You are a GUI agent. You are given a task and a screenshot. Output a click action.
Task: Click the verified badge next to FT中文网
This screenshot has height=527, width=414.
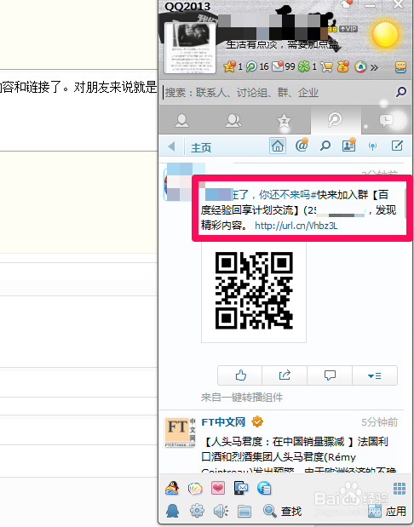pyautogui.click(x=257, y=421)
